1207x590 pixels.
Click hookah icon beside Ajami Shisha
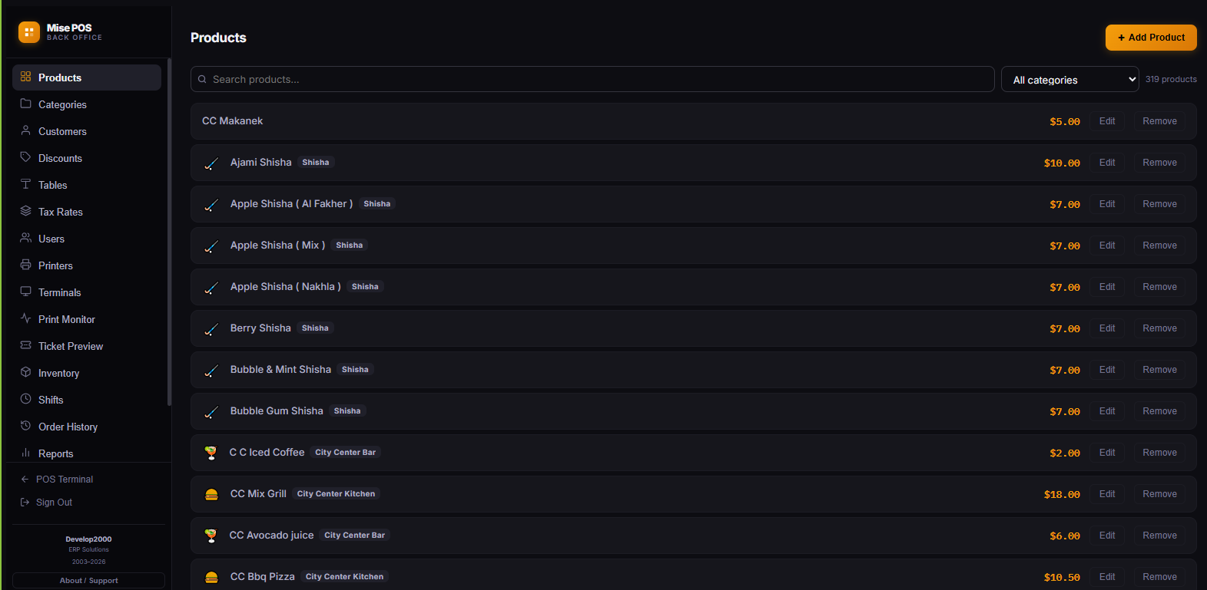coord(211,163)
